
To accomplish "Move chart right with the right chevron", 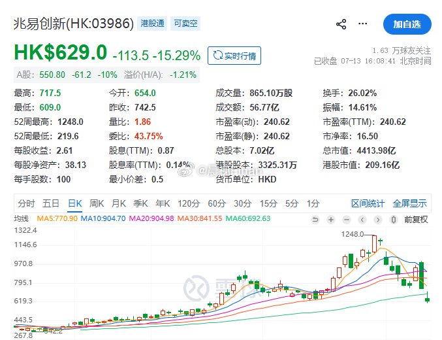I will tap(378, 220).
